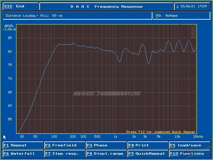Click the 5k frequency label
The height and width of the screenshot is (160, 213).
pyautogui.click(x=159, y=137)
